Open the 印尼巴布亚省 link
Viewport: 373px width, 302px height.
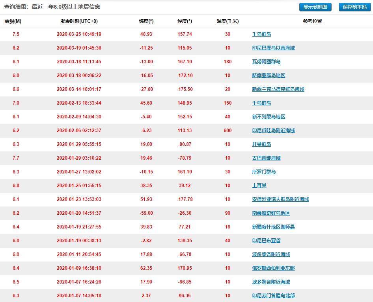point(266,241)
